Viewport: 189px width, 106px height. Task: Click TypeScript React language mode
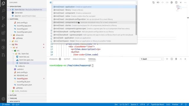[157, 105]
